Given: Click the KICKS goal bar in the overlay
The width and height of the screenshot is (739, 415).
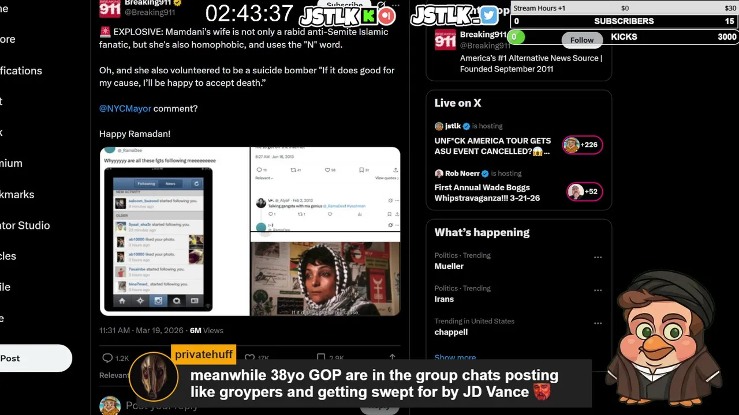Looking at the screenshot, I should tap(624, 37).
